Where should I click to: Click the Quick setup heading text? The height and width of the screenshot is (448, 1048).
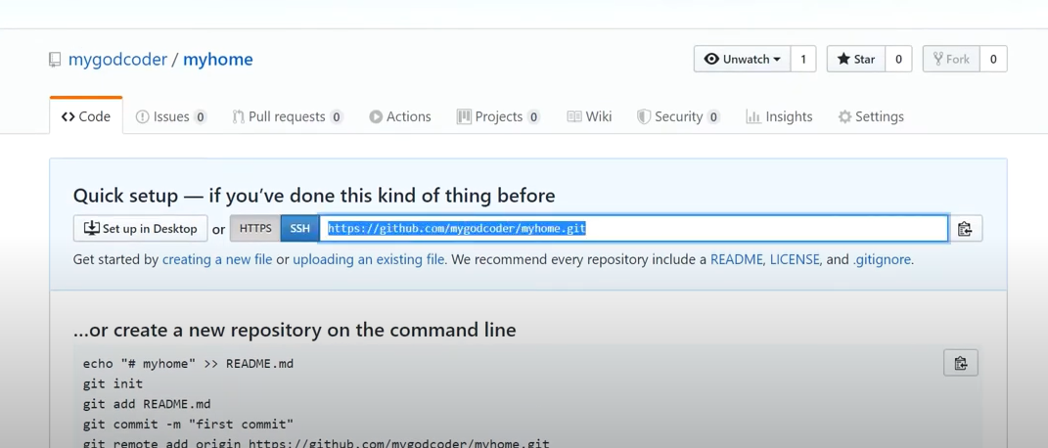(x=314, y=196)
